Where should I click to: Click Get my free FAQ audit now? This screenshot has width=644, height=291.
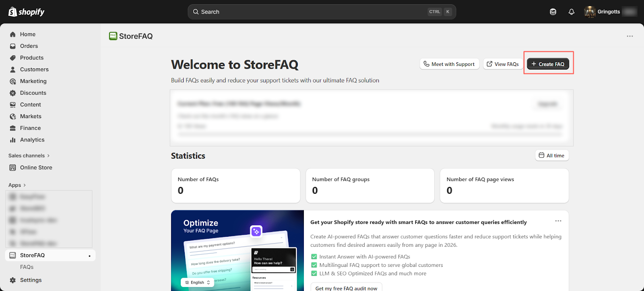tap(346, 287)
